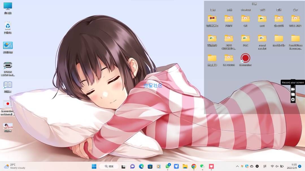Click the muted volume tray icon
This screenshot has height=171, width=305.
(277, 166)
